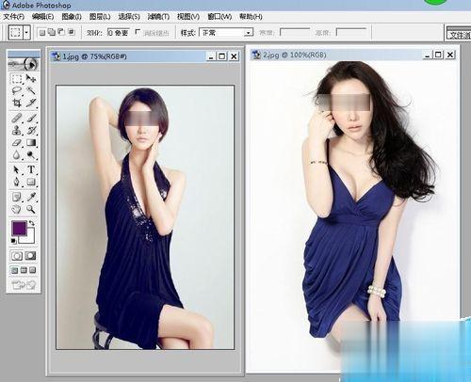The image size is (471, 382).
Task: Click the feather 羽化 value input field
Action: coord(119,32)
